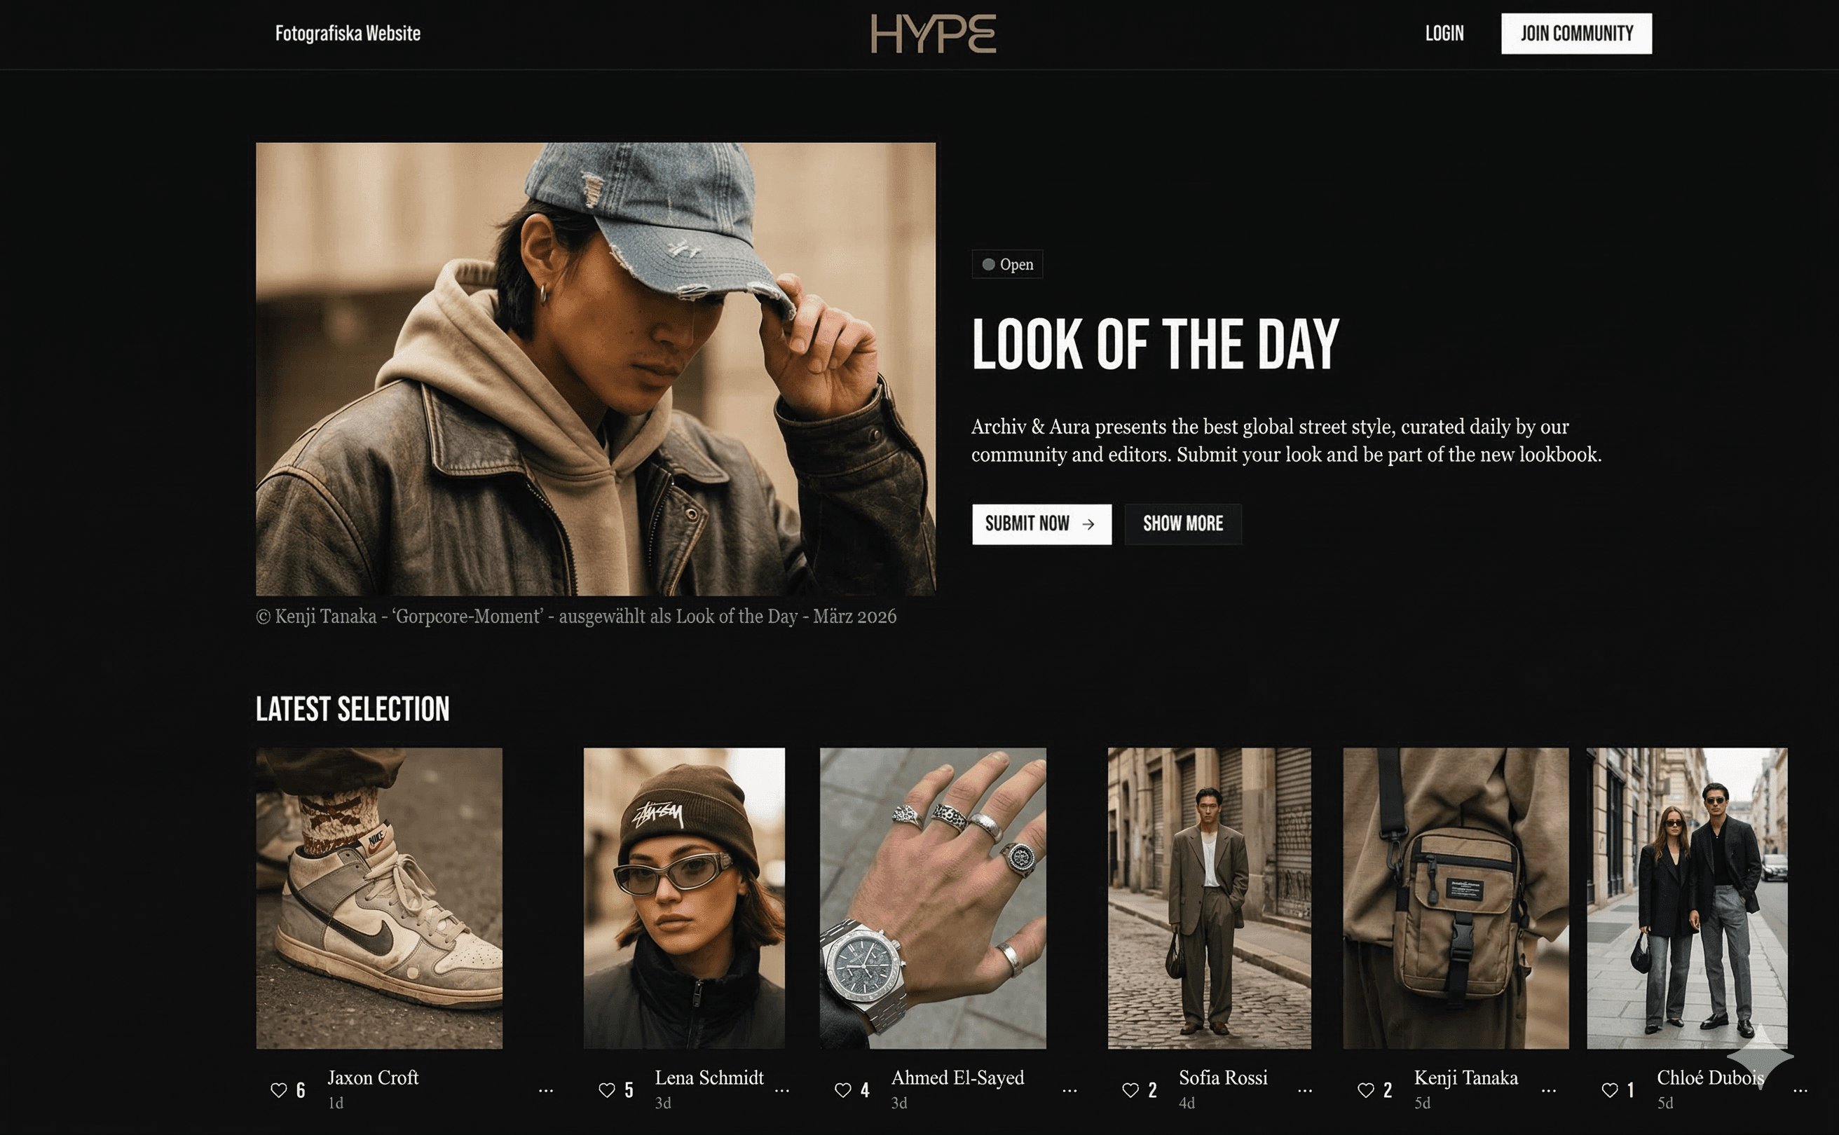Open three-dot menu for Lena Schmidt
Image resolution: width=1839 pixels, height=1135 pixels.
781,1091
